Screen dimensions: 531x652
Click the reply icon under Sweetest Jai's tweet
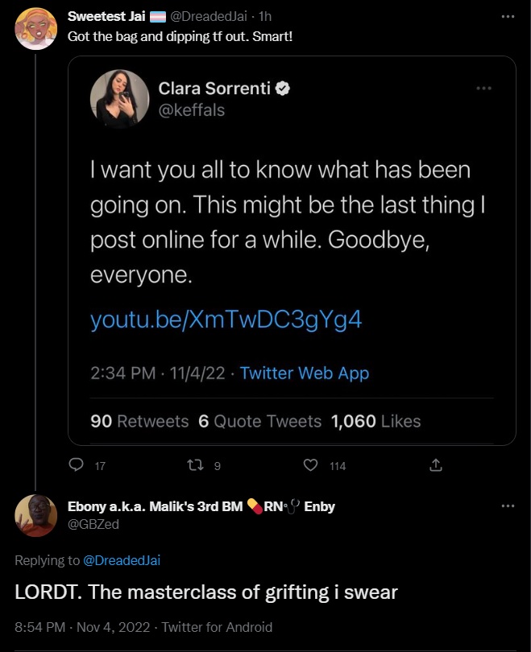pyautogui.click(x=77, y=465)
